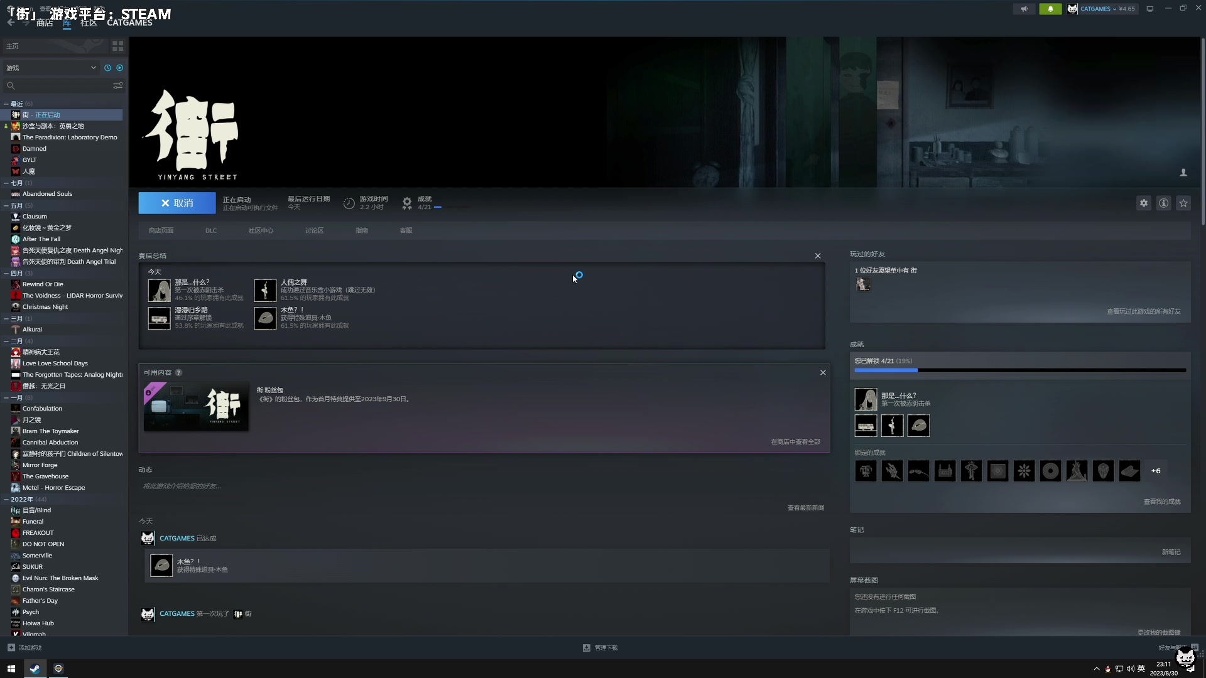Screen dimensions: 1206x678
Task: Click the add game plus icon
Action: tap(11, 647)
